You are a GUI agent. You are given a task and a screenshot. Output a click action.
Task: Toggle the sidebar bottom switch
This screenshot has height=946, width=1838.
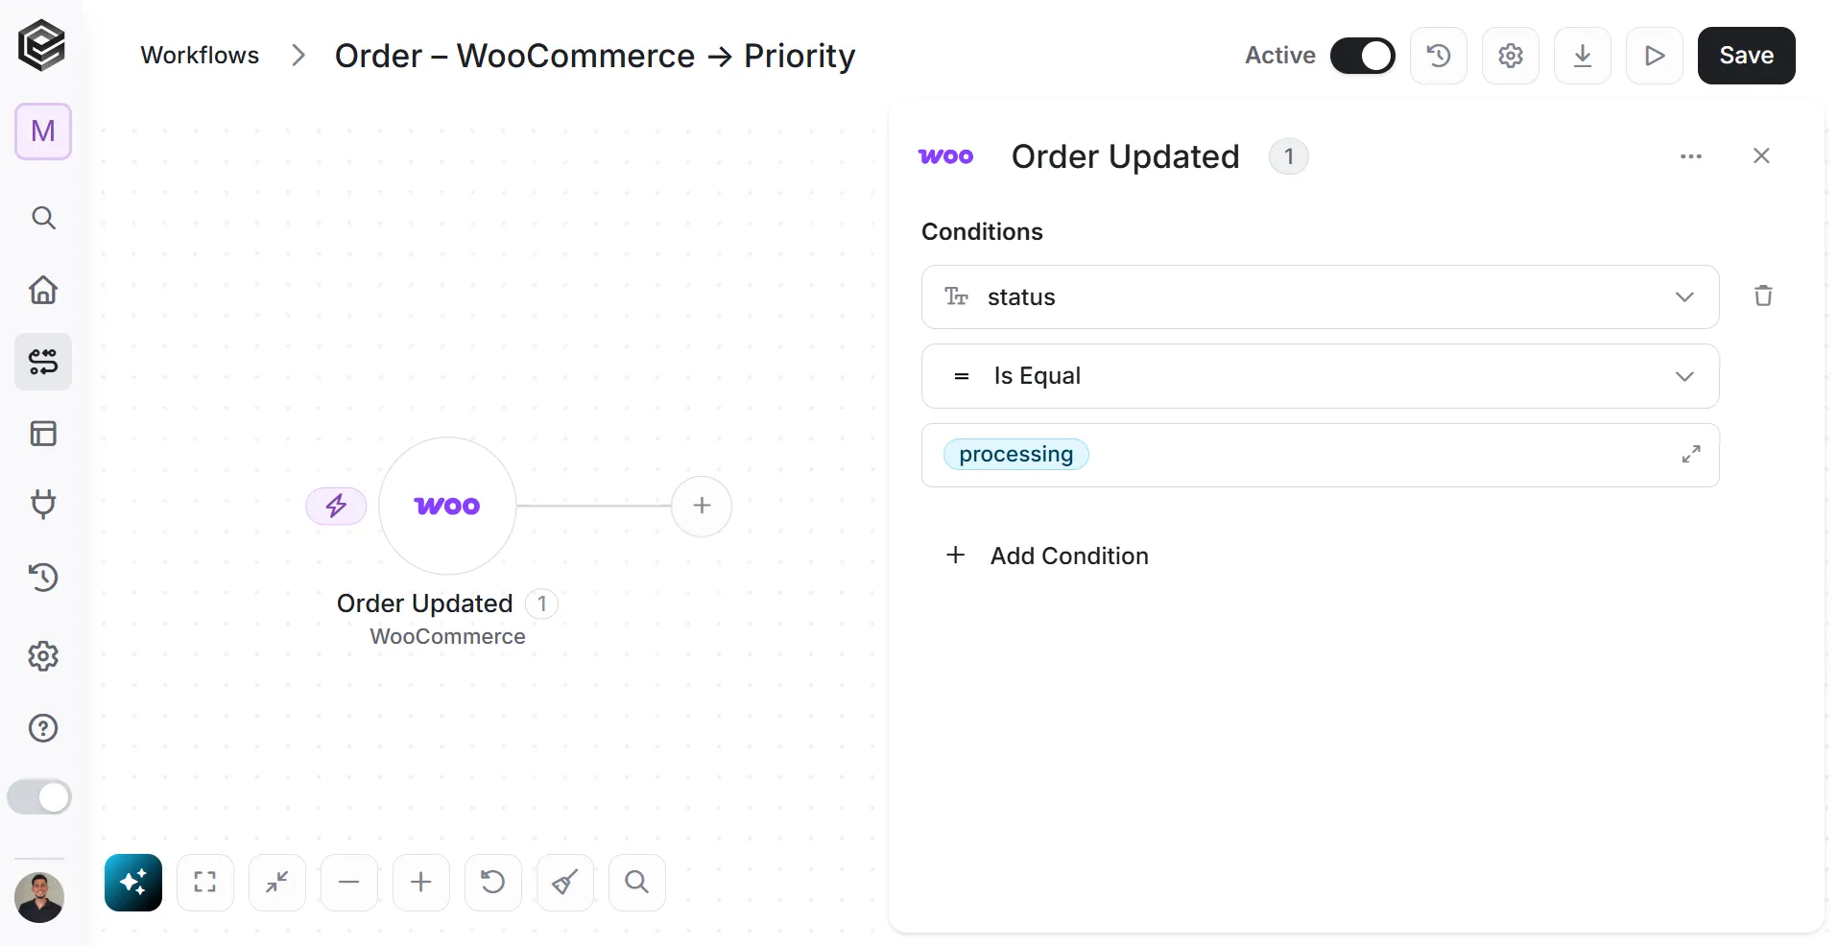39,797
